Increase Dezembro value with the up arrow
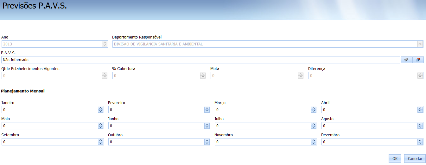Image resolution: width=426 pixels, height=165 pixels. [x=420, y=140]
